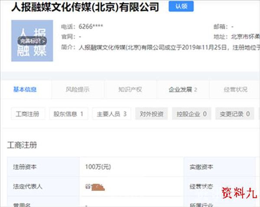
Task: Click the 完善标识 overlay on logo
Action: coord(32,41)
